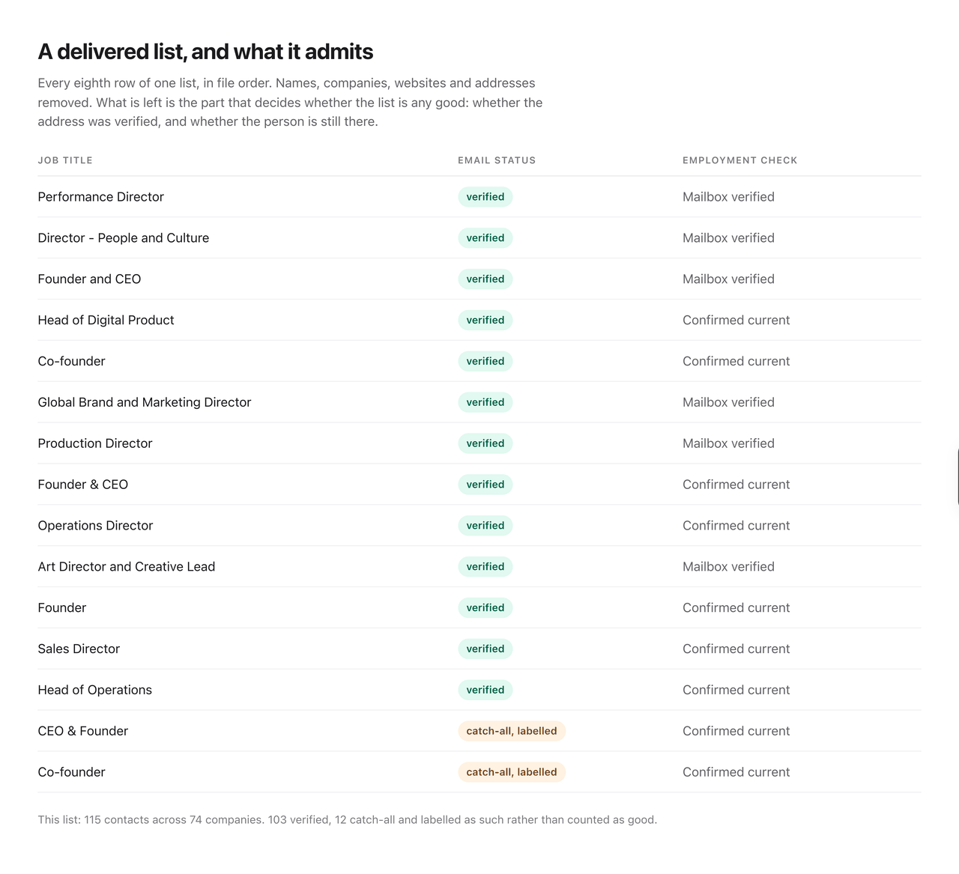
Task: Click the 'Head of Digital Product' title
Action: pos(106,321)
